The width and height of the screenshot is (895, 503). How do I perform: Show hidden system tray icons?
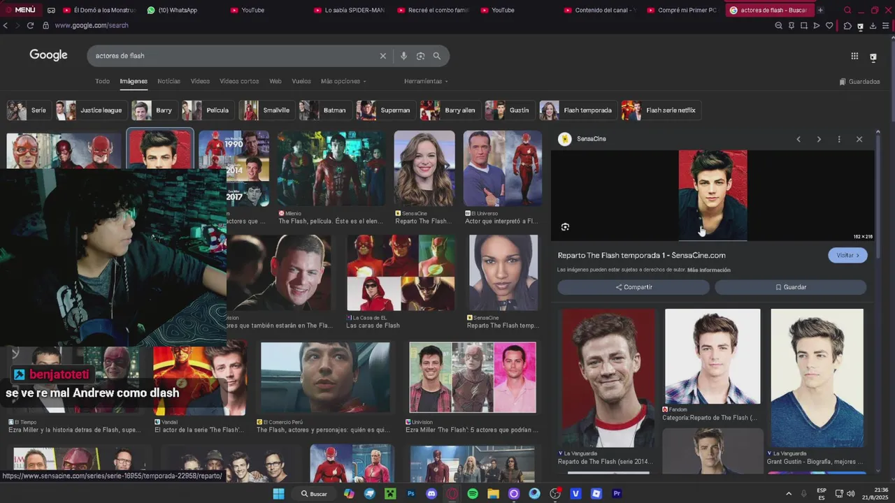click(789, 493)
